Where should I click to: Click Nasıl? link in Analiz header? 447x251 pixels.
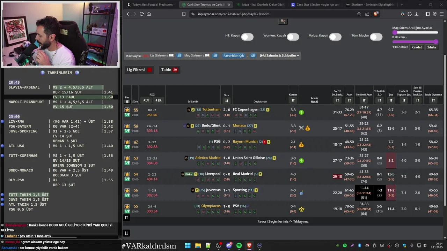[x=314, y=101]
